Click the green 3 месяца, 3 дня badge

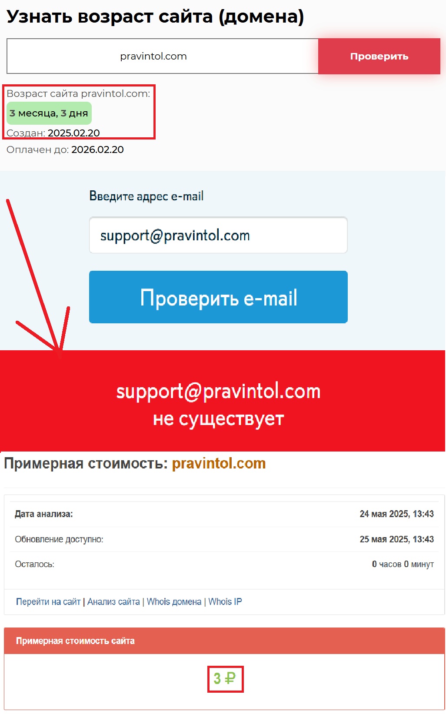49,113
